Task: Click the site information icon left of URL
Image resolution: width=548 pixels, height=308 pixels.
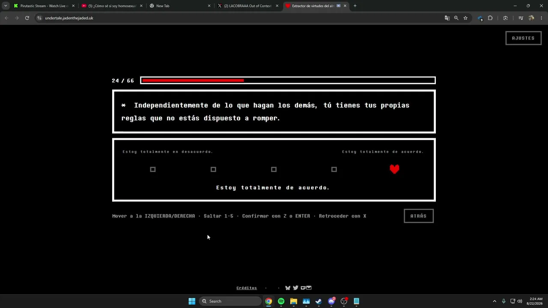Action: pos(39,18)
